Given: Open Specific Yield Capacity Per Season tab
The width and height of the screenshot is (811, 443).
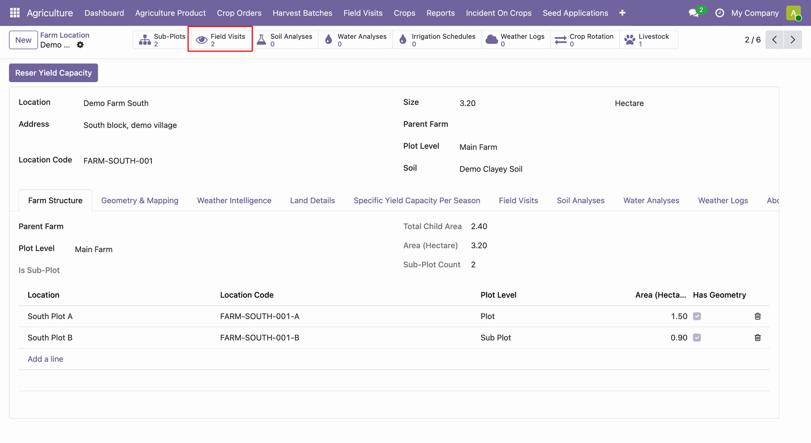Looking at the screenshot, I should tap(416, 201).
